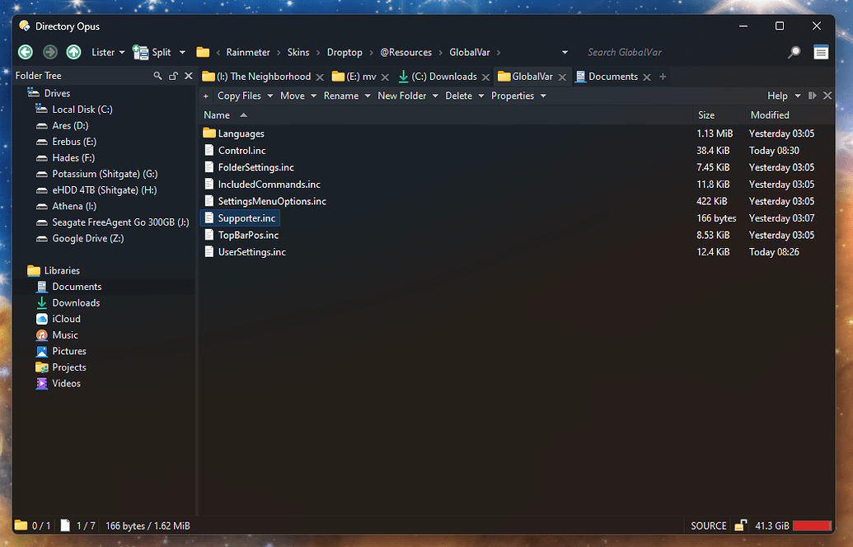Open the path history dropdown arrow
This screenshot has width=853, height=547.
point(565,52)
